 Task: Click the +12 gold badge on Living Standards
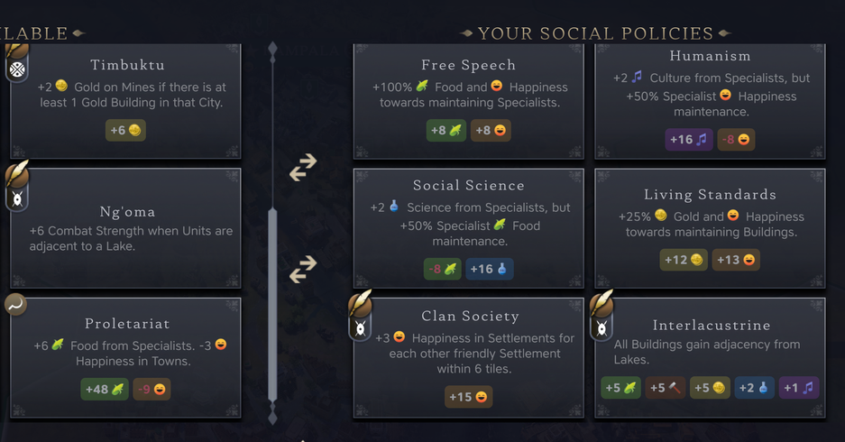click(684, 260)
